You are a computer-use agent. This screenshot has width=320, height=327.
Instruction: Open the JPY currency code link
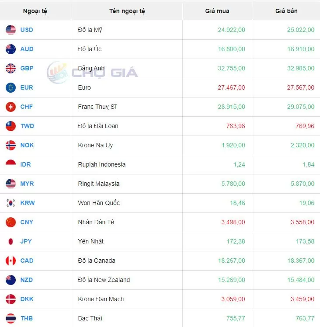click(26, 241)
